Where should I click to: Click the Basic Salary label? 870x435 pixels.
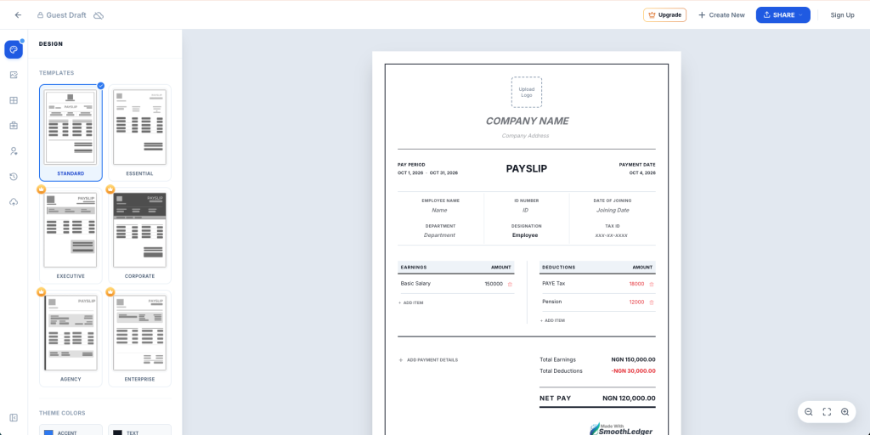pos(415,284)
